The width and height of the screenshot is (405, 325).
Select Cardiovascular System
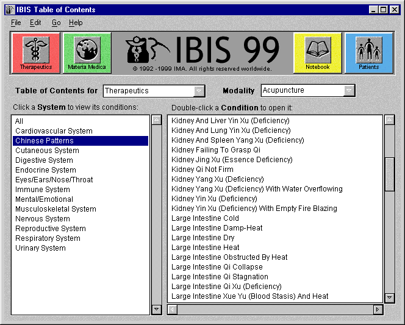(81, 131)
